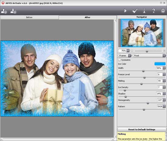Click Reset to Default Settings
Image resolution: width=167 pixels, height=141 pixels.
[x=142, y=129]
